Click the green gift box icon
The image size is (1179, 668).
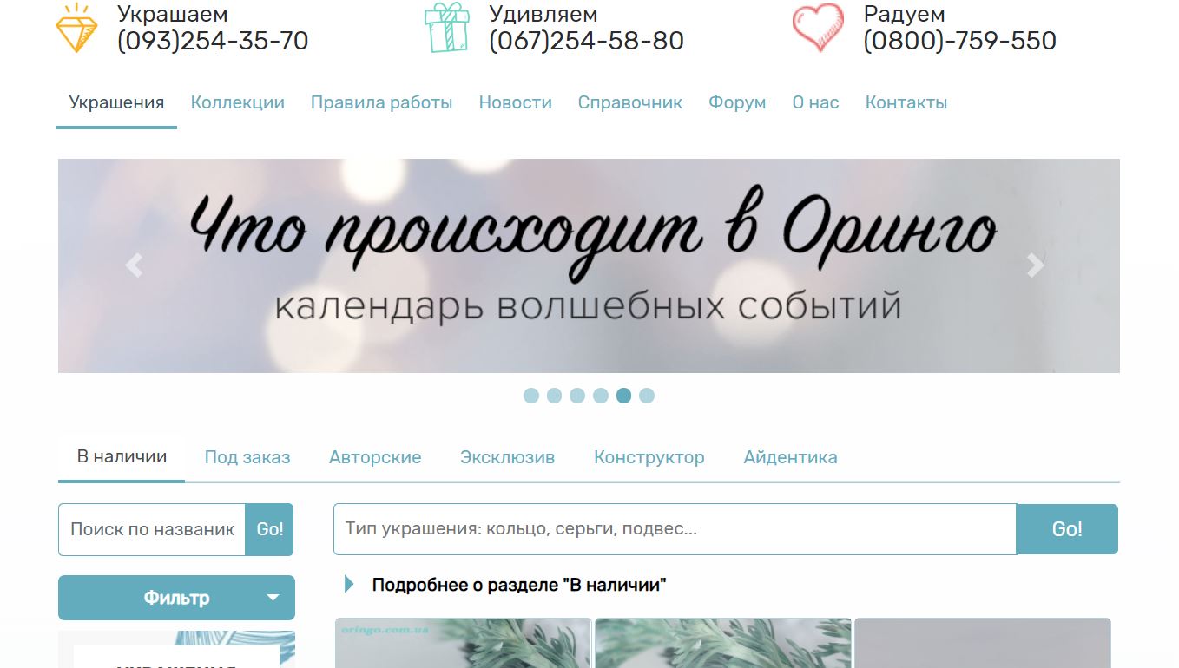447,28
